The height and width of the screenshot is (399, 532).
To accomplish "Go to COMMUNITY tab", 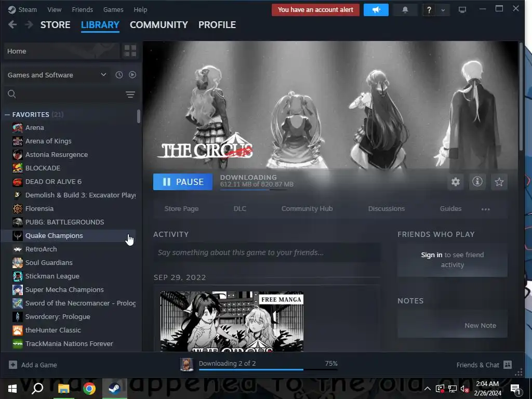I will coord(159,25).
